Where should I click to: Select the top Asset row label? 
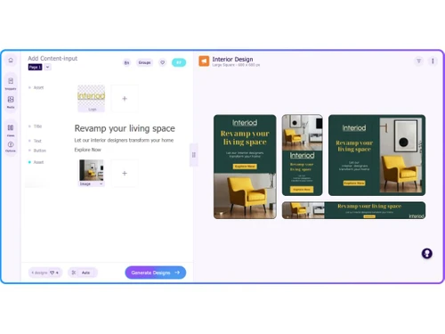click(38, 87)
